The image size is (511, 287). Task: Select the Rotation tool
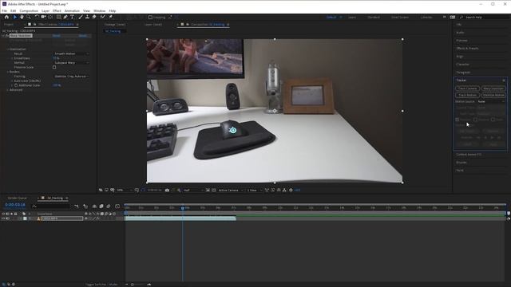pos(37,17)
